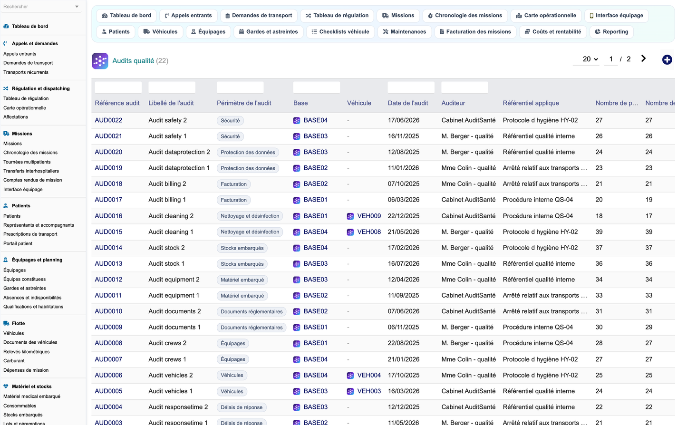
Task: Click the VEH003 vehicle icon in AUD0005 row
Action: pos(350,392)
